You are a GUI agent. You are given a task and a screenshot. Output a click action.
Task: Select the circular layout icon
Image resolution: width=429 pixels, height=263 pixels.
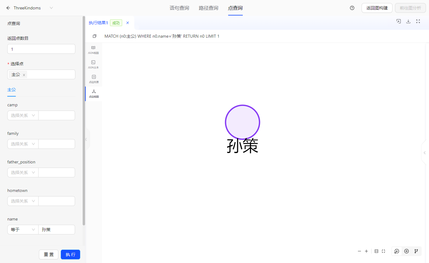click(x=407, y=251)
